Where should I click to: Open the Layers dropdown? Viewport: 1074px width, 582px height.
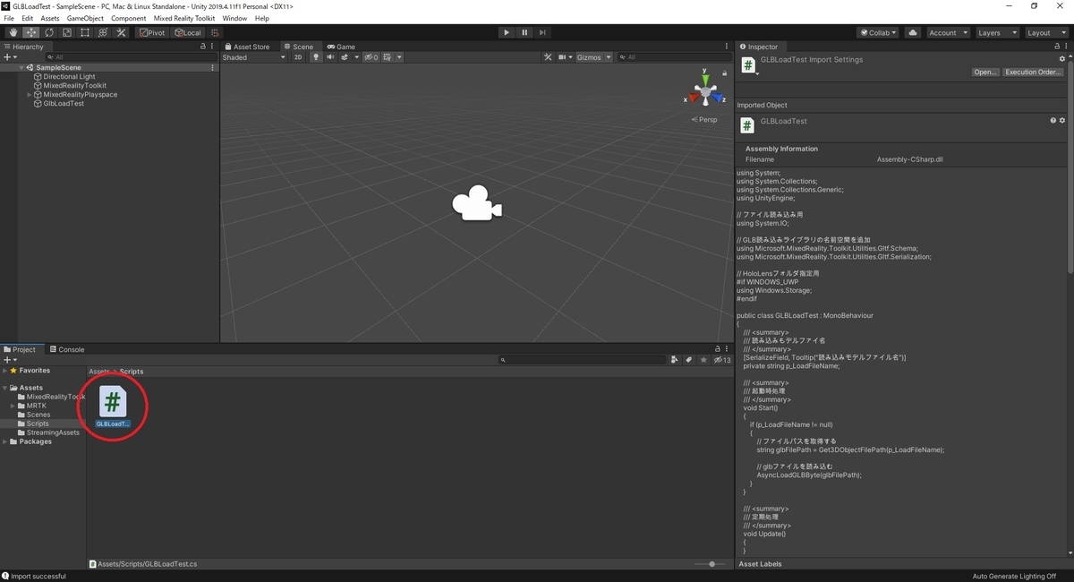(x=997, y=32)
